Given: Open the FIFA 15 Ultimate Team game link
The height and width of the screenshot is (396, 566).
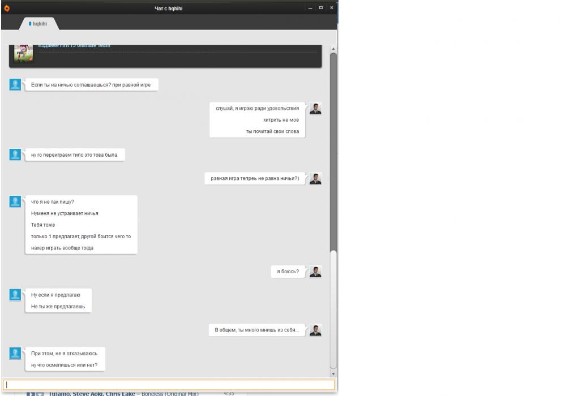Looking at the screenshot, I should click(x=74, y=45).
